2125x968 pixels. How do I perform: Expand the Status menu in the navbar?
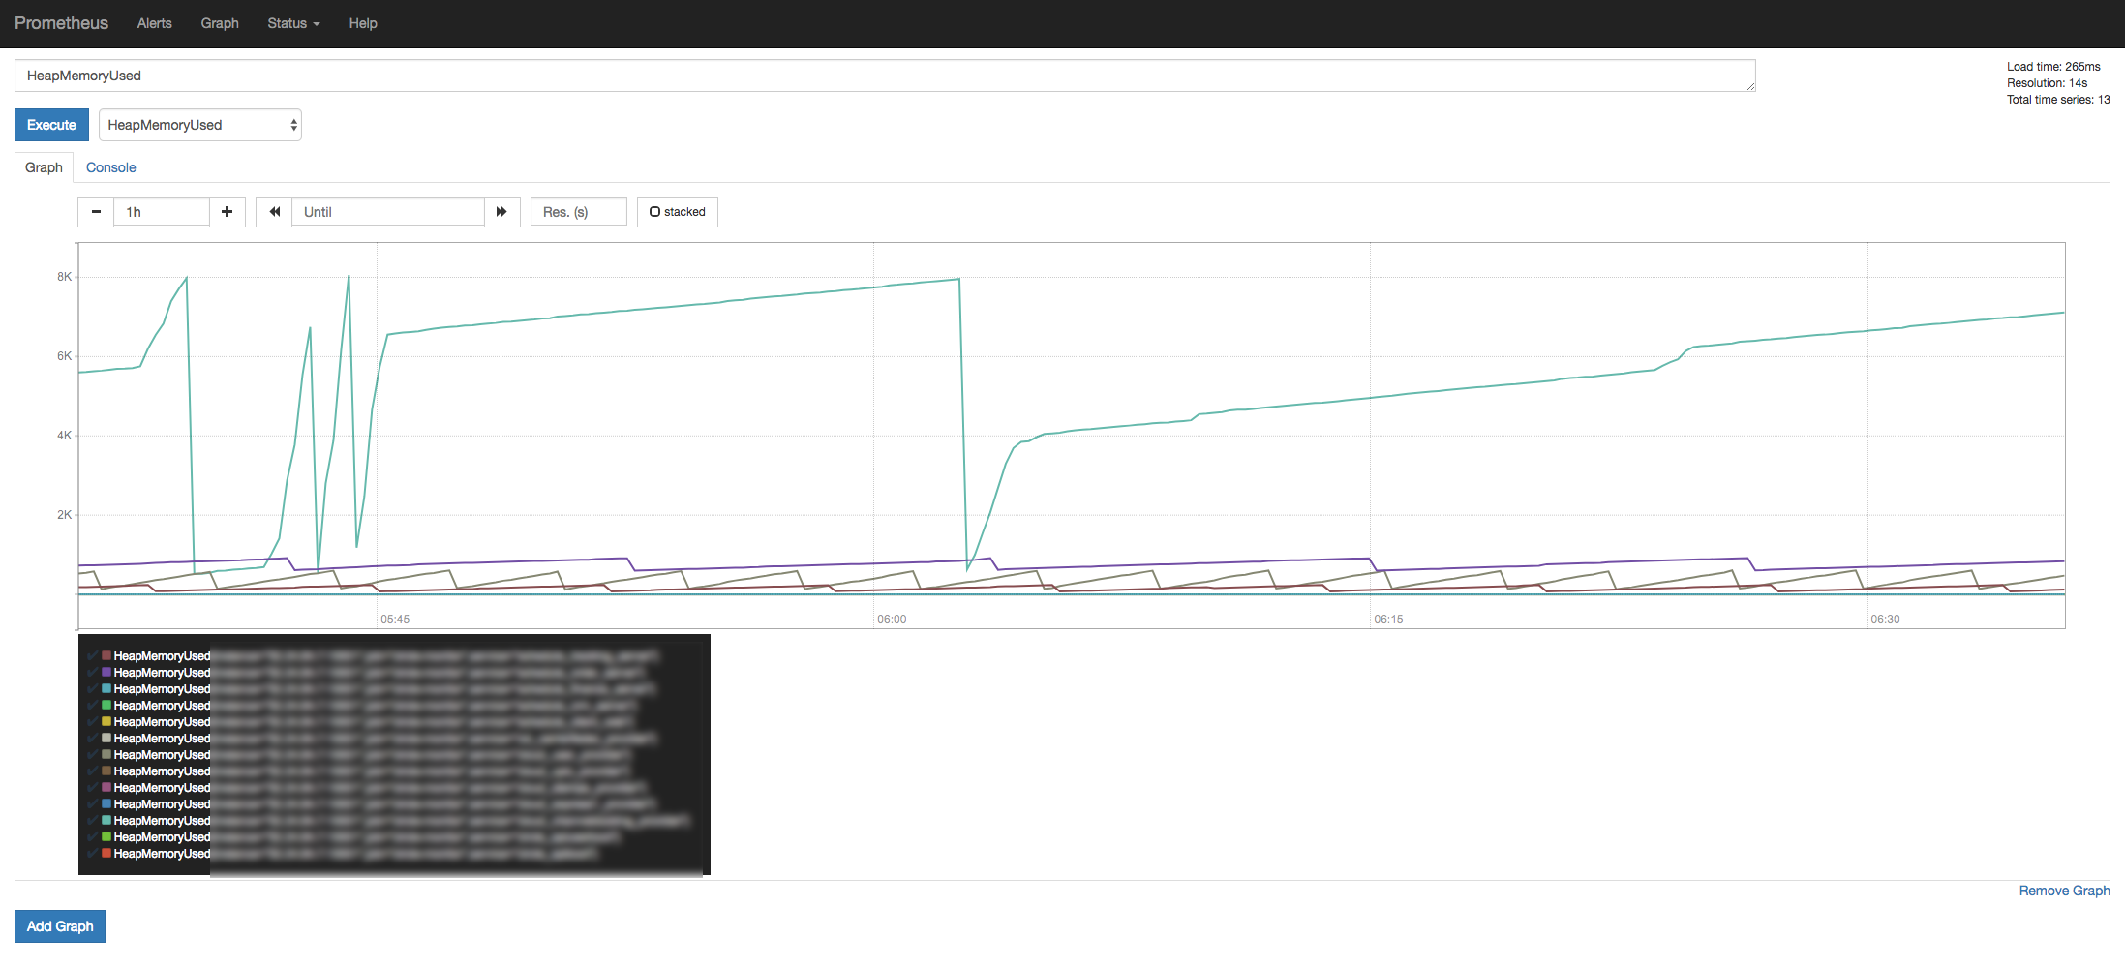293,23
